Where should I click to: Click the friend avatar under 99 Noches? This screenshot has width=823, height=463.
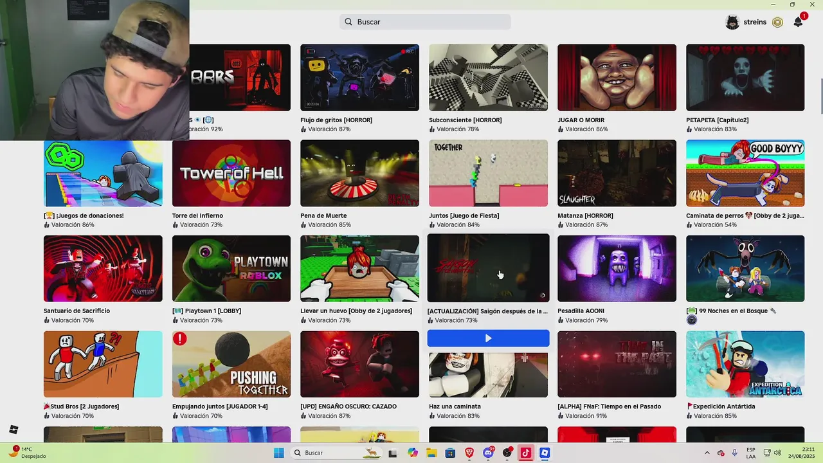pos(692,320)
